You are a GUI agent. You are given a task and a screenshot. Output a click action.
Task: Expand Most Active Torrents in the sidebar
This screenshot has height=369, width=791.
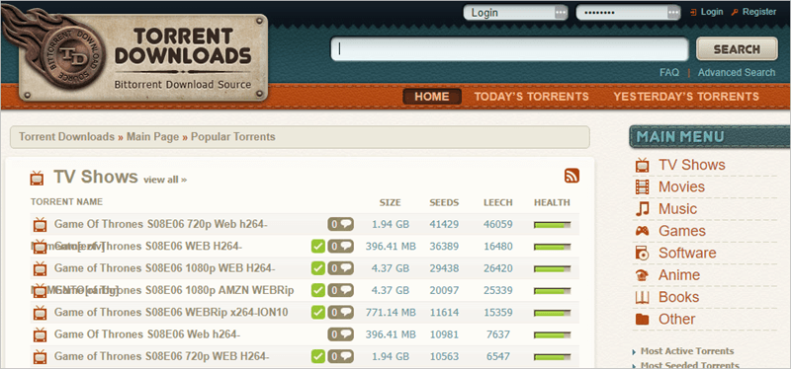click(686, 351)
